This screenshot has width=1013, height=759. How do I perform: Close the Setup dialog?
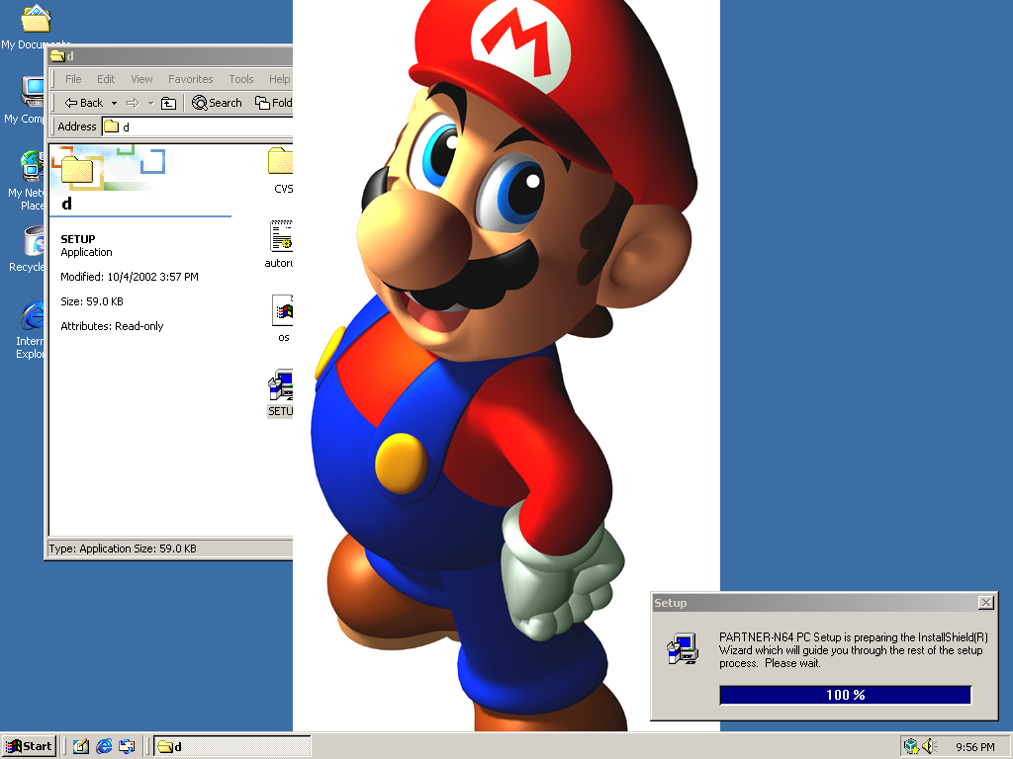pyautogui.click(x=986, y=602)
